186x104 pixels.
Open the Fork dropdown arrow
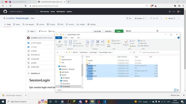pos(161,18)
